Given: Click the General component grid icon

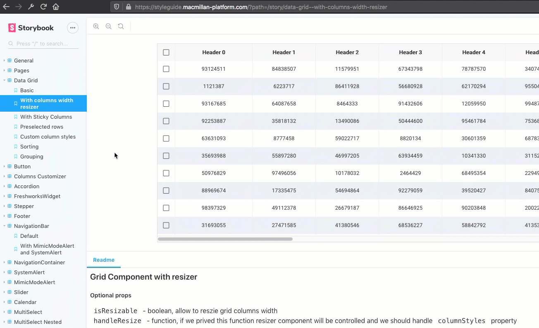Looking at the screenshot, I should point(10,60).
